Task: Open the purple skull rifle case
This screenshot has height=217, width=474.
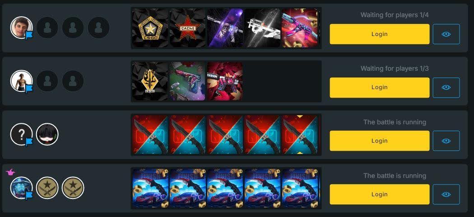Action: point(225,28)
